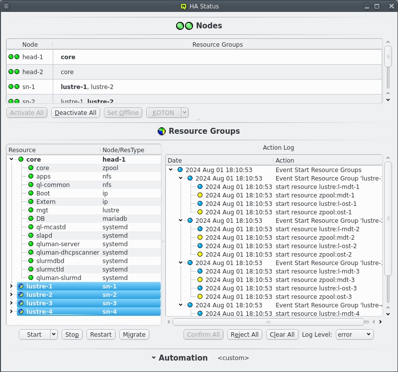Sort by the Node/ResType column header
Viewport: 398px width, 372px height.
130,150
